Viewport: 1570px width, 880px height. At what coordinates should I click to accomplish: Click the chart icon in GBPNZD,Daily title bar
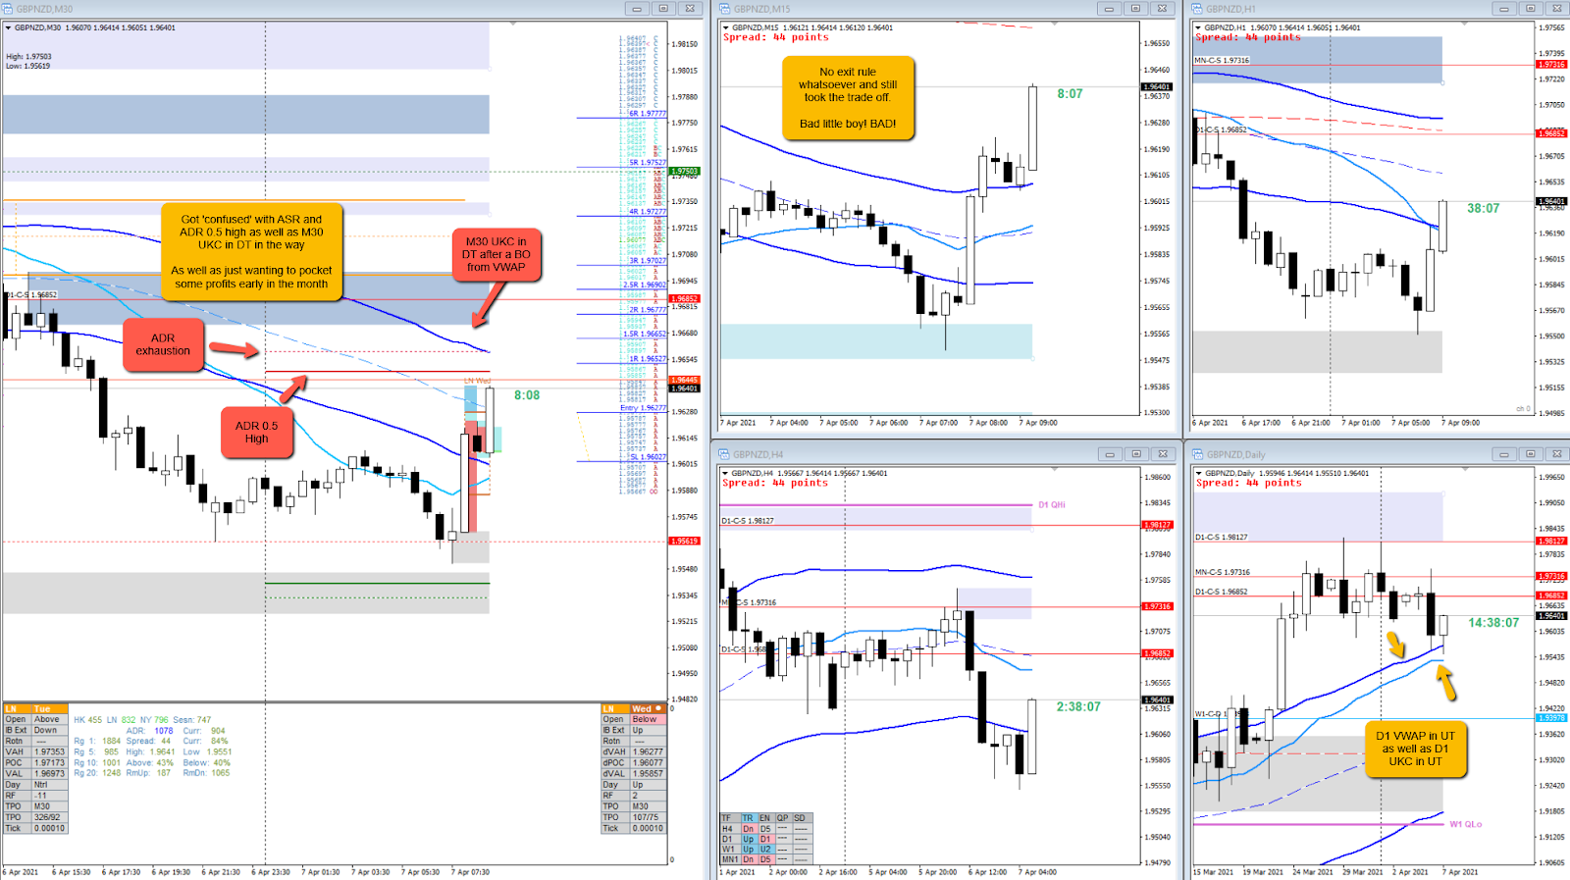tap(1196, 454)
